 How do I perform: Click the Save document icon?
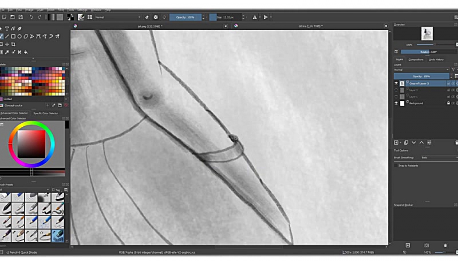[21, 17]
